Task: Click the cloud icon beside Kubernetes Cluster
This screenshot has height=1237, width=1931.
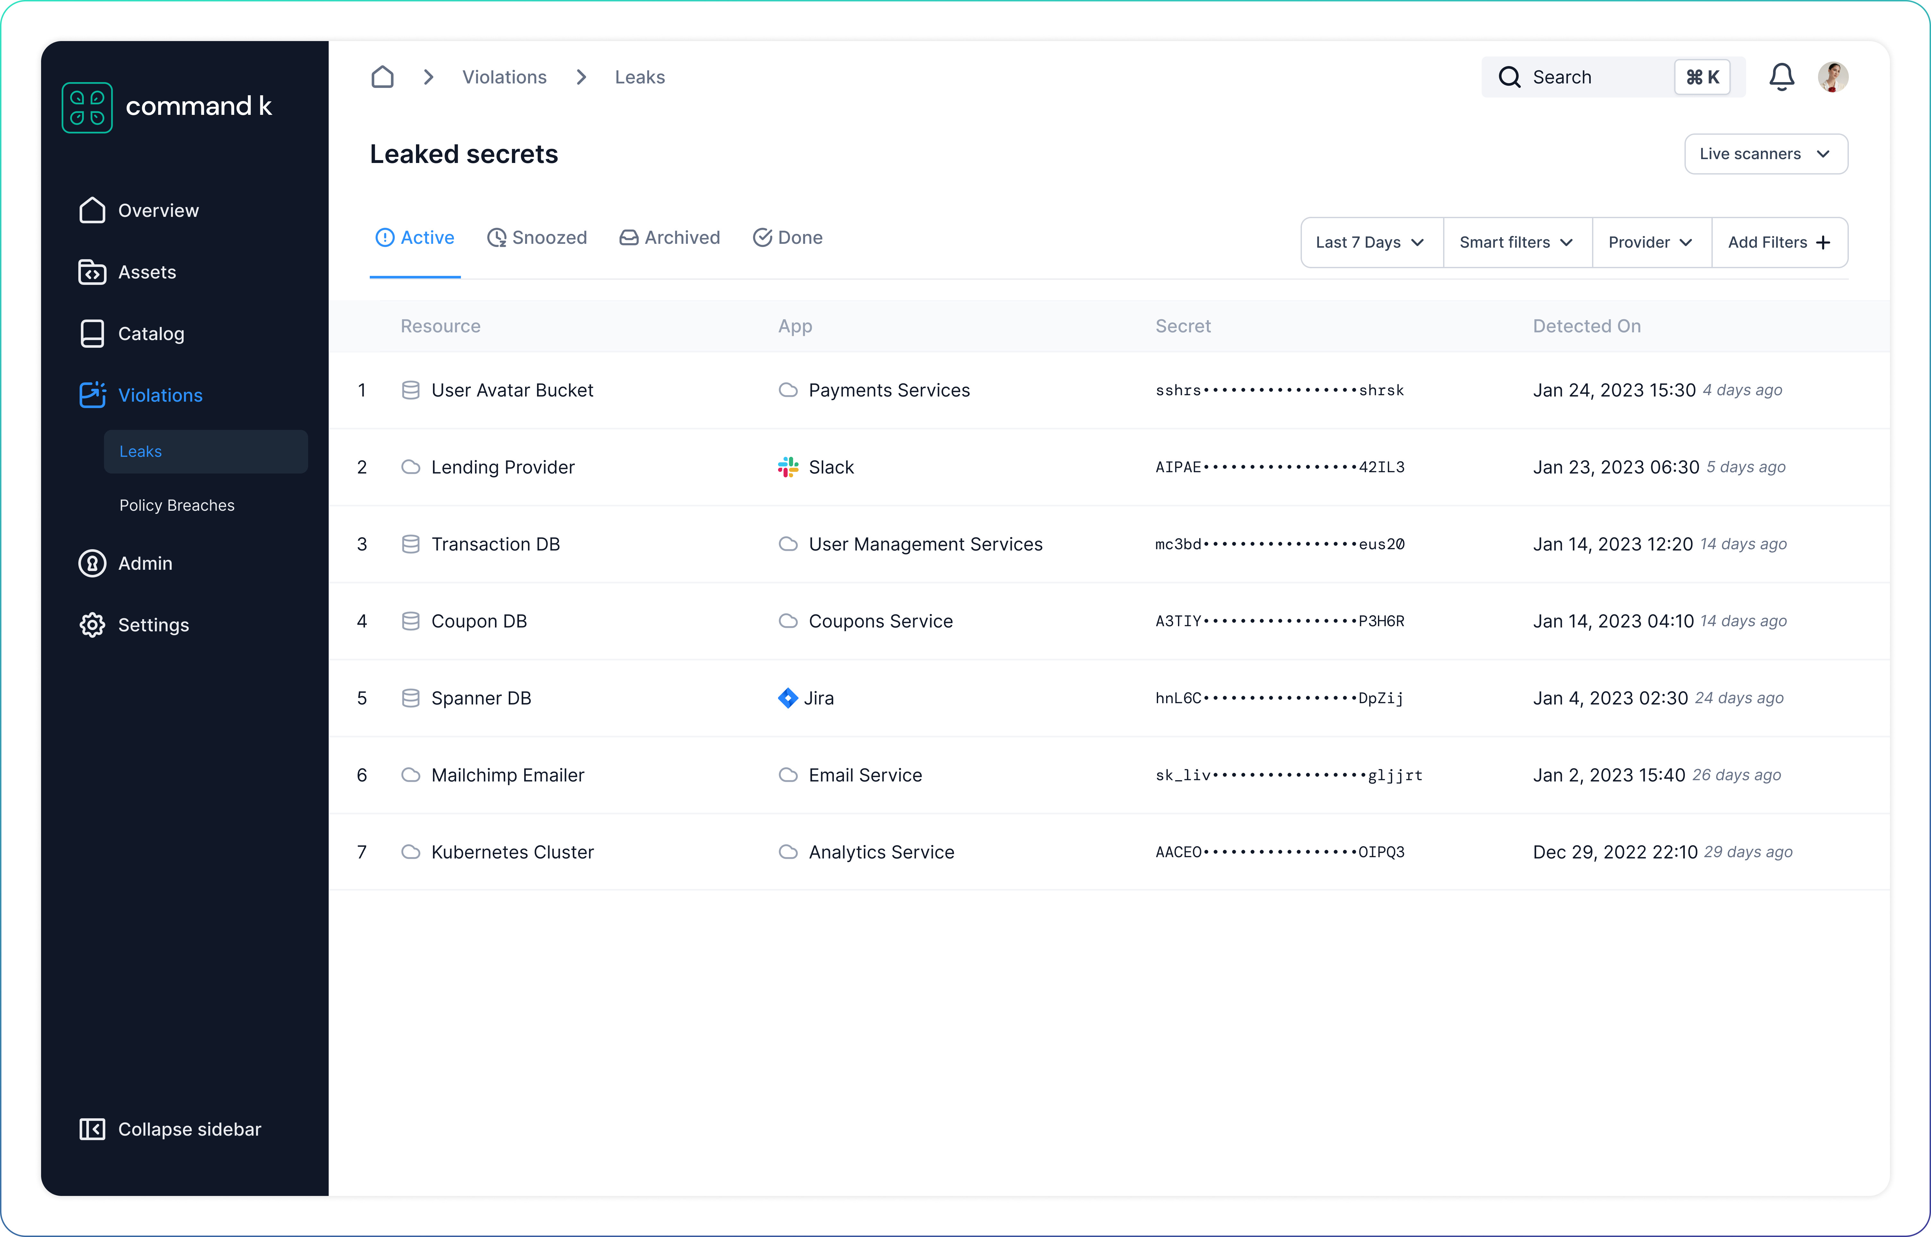Action: (411, 852)
